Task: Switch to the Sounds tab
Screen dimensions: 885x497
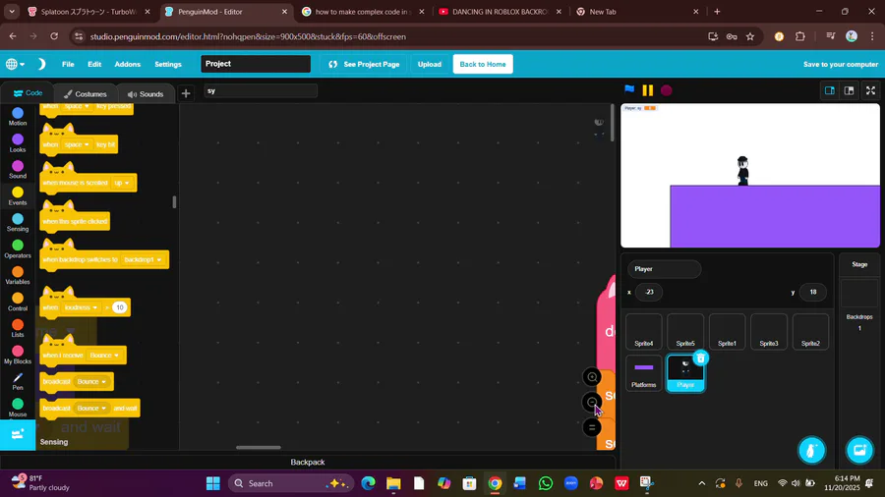Action: (146, 94)
